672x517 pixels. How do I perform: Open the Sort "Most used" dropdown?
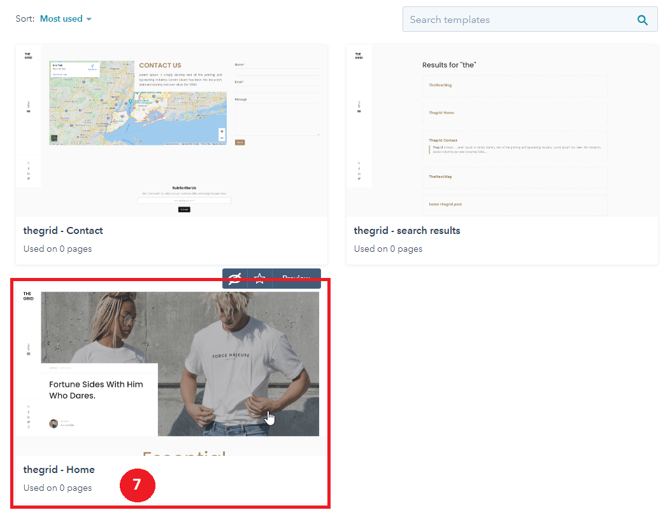point(66,19)
